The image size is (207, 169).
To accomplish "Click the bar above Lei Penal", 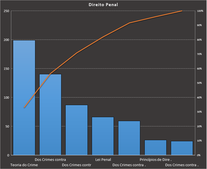I will click(103, 136).
